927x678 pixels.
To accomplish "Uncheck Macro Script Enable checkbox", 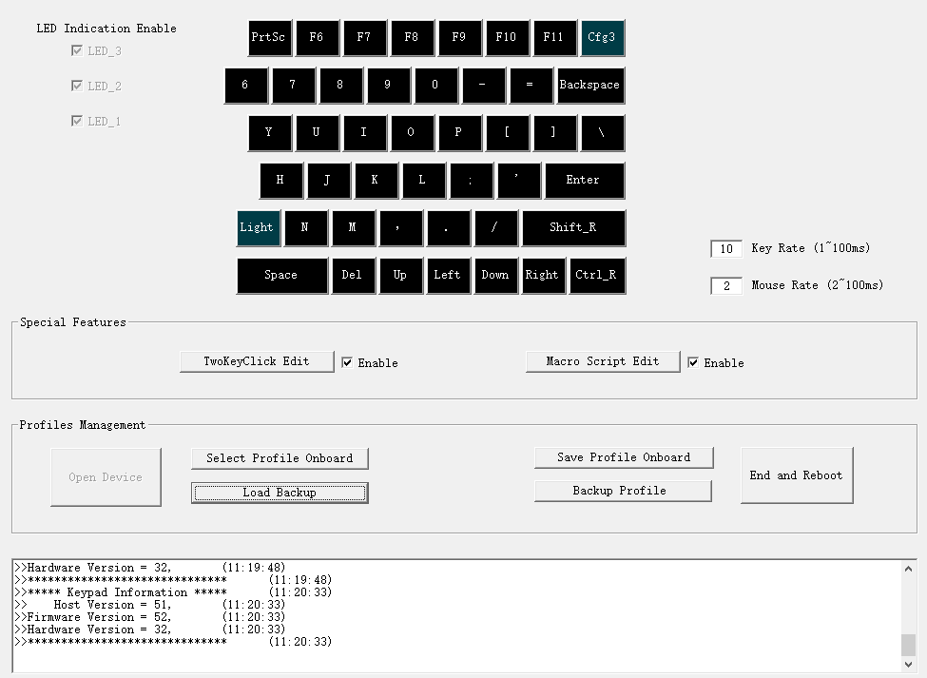I will click(693, 363).
